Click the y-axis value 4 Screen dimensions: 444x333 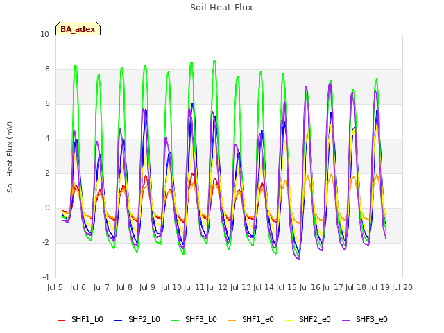coord(47,139)
